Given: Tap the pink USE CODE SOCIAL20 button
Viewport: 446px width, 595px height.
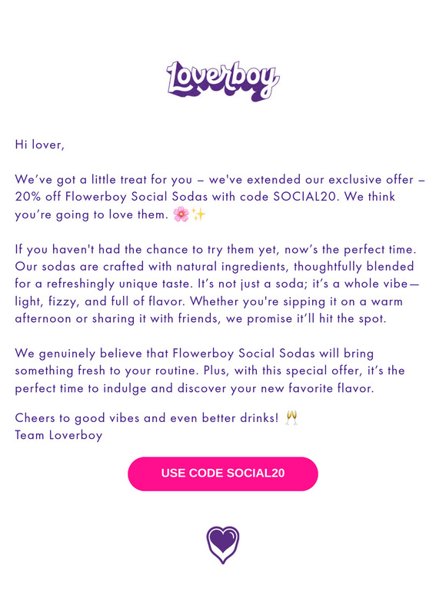Looking at the screenshot, I should [223, 474].
